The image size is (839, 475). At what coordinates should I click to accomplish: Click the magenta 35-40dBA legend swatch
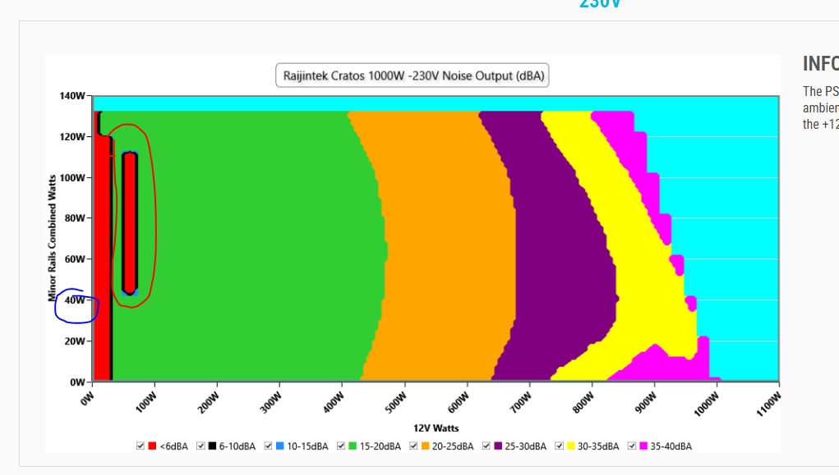point(643,445)
